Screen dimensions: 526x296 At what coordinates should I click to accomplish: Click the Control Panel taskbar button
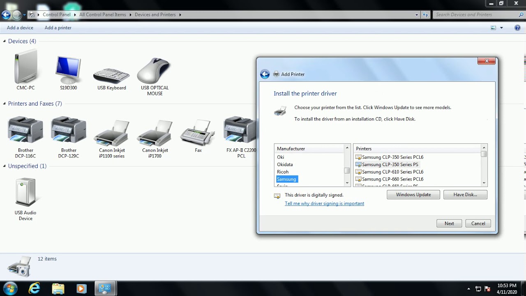105,289
